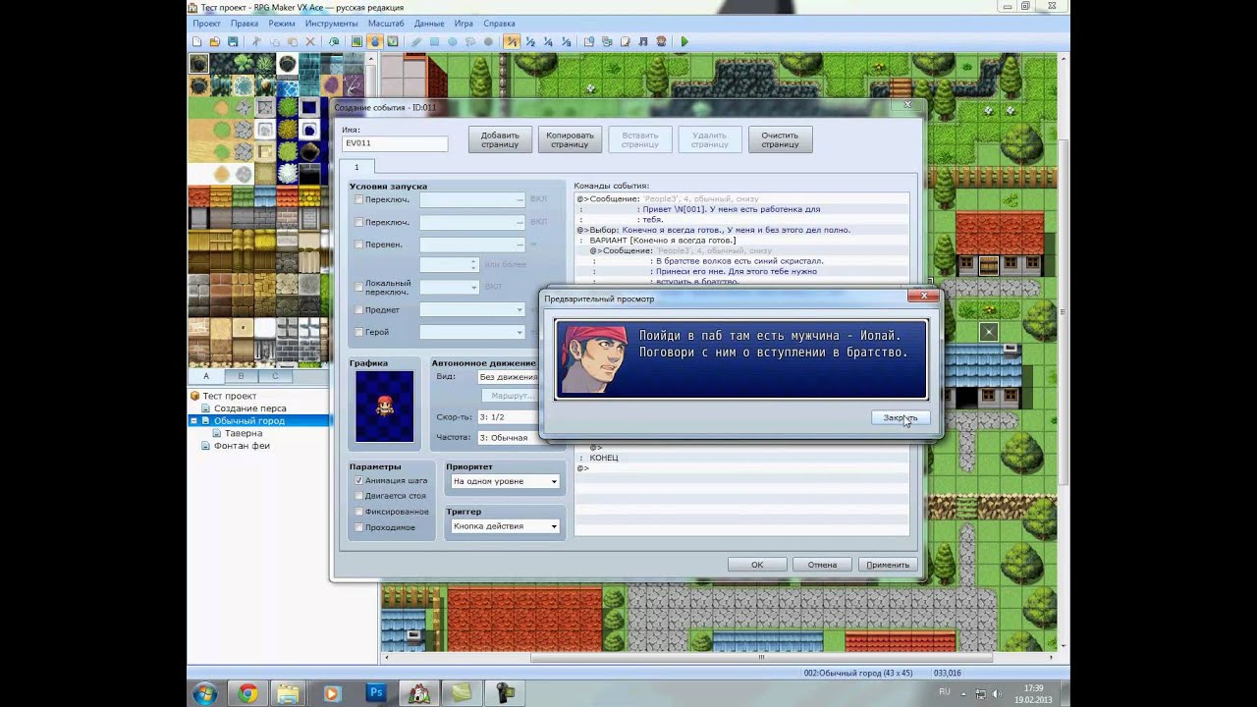Viewport: 1257px width, 707px height.
Task: Open the Script Editor icon
Action: pyautogui.click(x=626, y=42)
